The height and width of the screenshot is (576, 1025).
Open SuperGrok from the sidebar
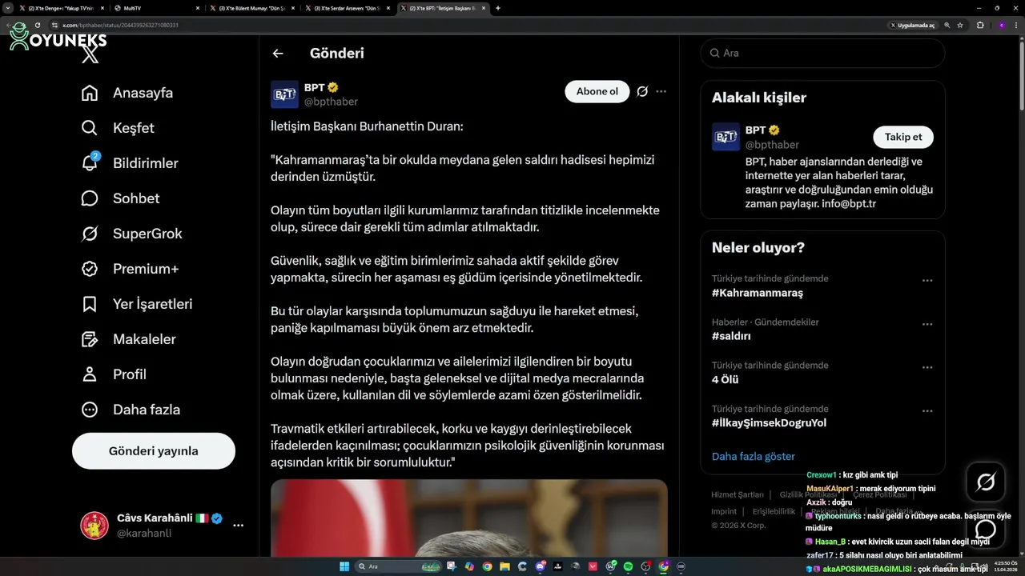point(131,234)
